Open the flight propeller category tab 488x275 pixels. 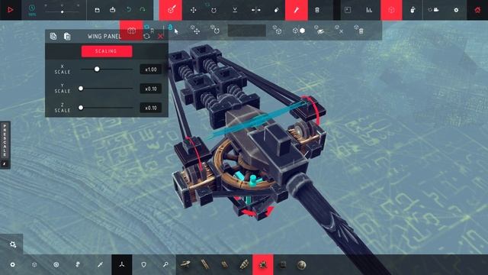[122, 264]
